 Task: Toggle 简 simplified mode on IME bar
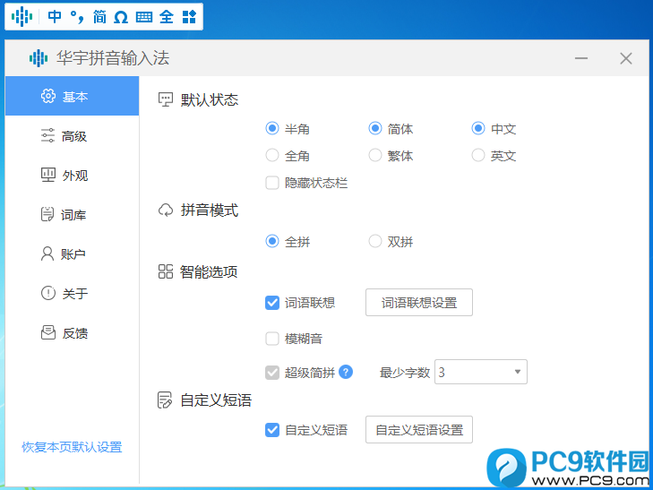99,17
